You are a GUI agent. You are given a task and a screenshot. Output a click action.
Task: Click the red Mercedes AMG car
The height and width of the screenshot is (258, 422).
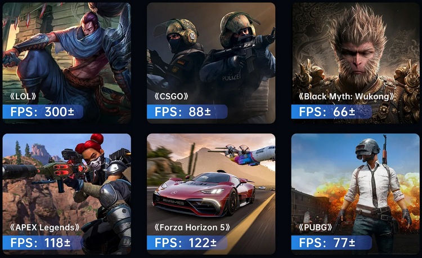coord(204,194)
